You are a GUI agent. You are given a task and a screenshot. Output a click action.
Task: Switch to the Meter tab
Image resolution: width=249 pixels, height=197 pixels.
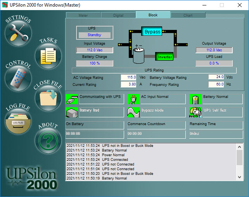click(x=83, y=15)
